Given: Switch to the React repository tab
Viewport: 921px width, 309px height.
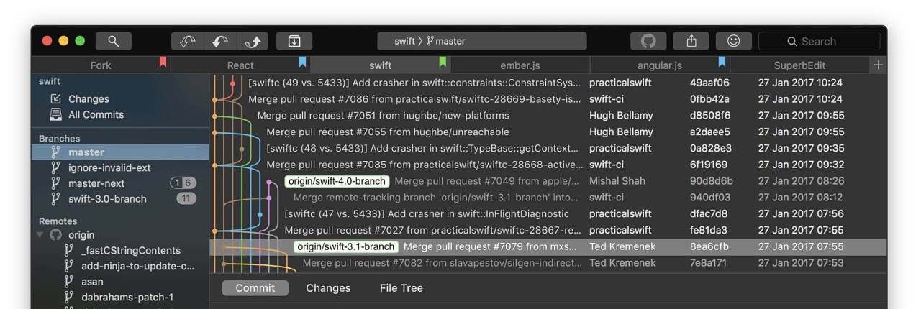Looking at the screenshot, I should point(240,65).
